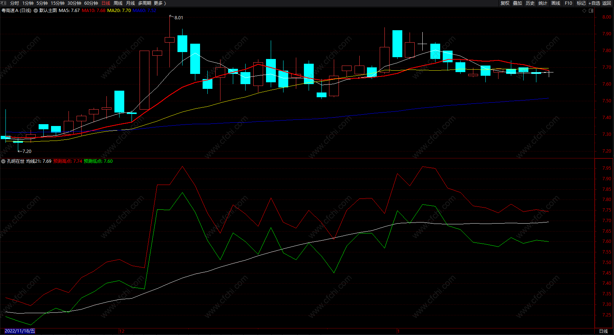Click the 8.01 high price marker
Image resolution: width=614 pixels, height=335 pixels.
tap(179, 17)
